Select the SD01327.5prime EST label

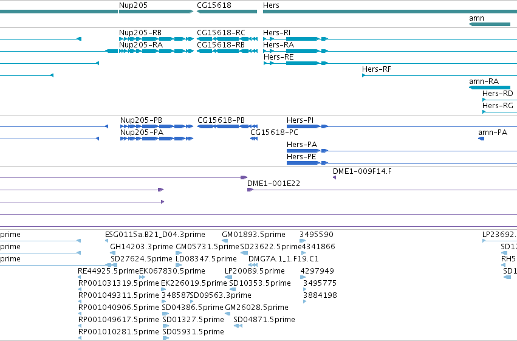coord(193,320)
